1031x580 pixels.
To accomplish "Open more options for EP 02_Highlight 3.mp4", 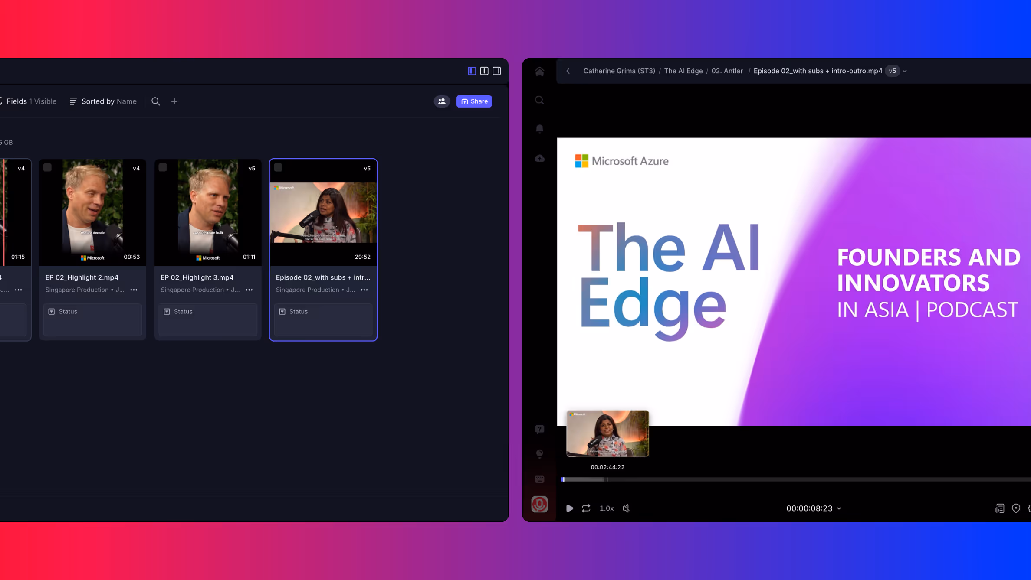I will pyautogui.click(x=249, y=290).
